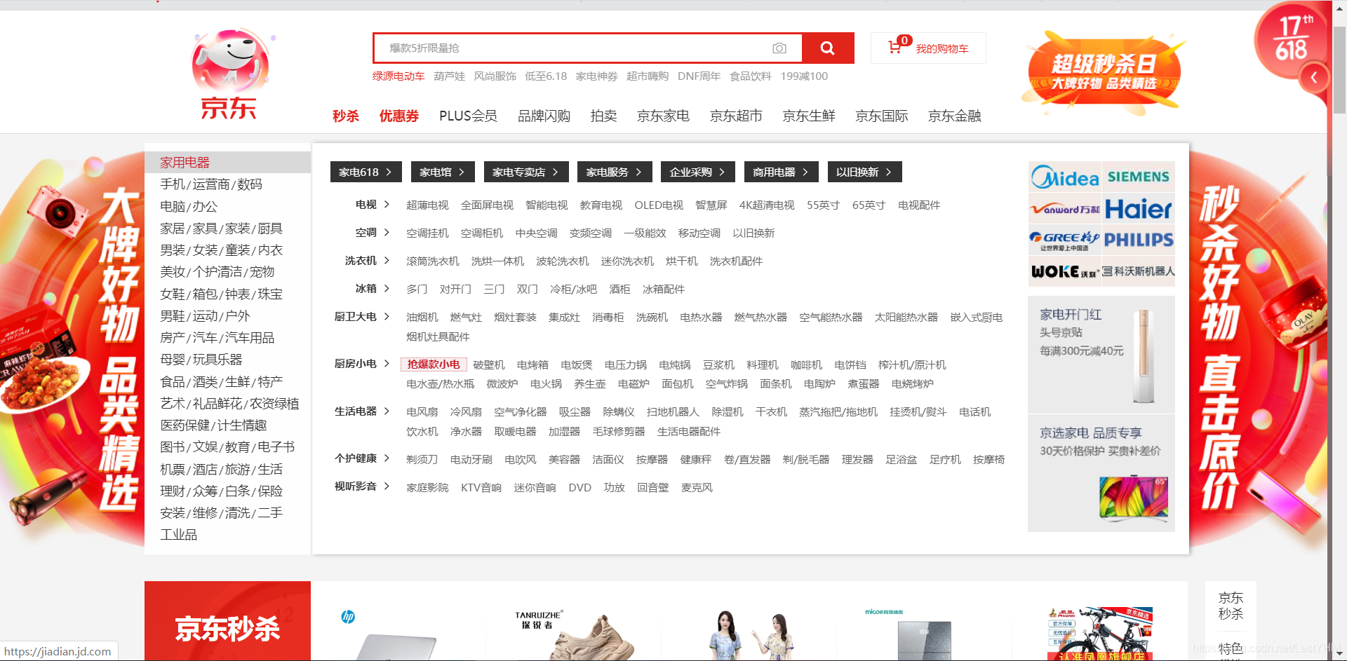The image size is (1347, 661).
Task: Expand the 以旧换新 category button
Action: click(x=864, y=172)
